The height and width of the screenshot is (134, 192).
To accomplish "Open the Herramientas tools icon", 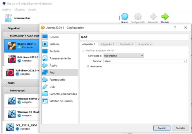I will (8, 18).
